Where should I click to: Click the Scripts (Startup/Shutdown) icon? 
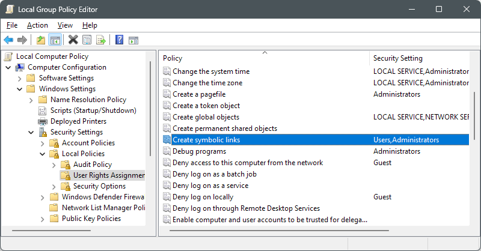(x=42, y=110)
